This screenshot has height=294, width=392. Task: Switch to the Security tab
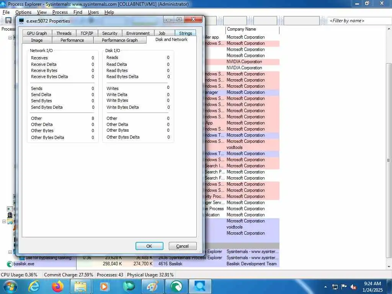110,33
